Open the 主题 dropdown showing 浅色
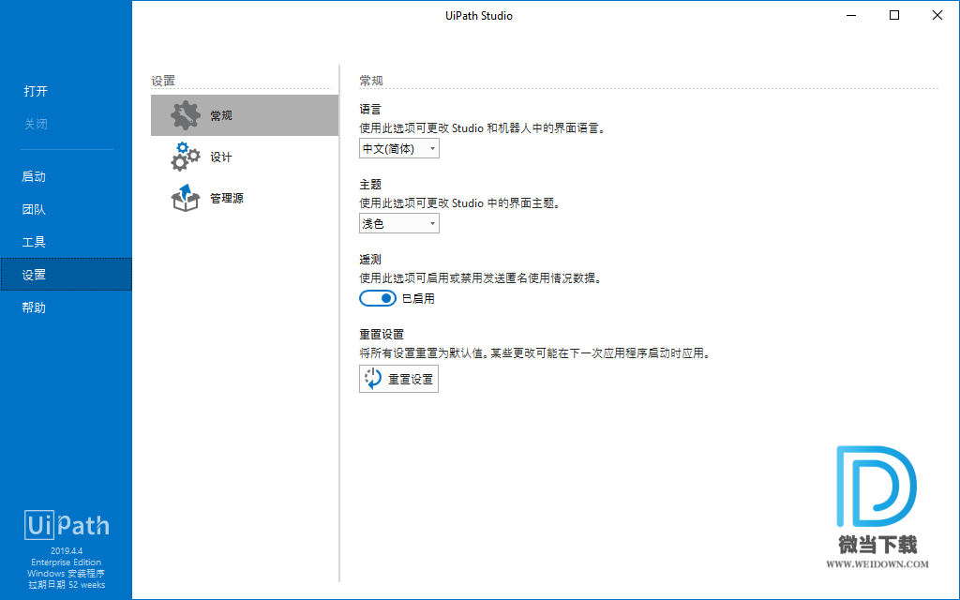 399,223
